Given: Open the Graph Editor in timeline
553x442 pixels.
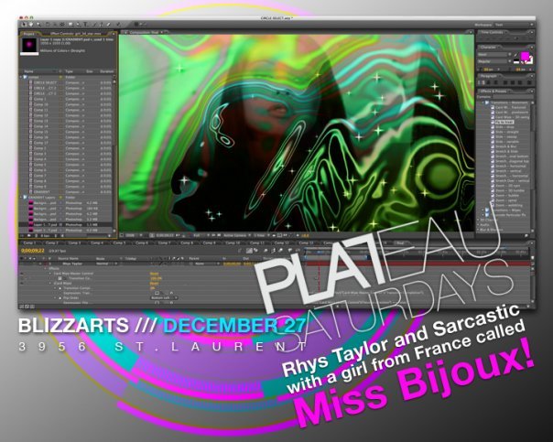Looking at the screenshot, I should pyautogui.click(x=298, y=251).
